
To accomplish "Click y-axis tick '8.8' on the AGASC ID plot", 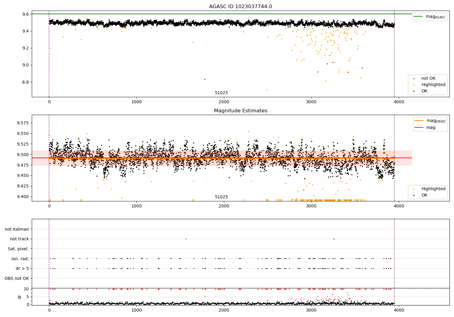I will coord(25,82).
